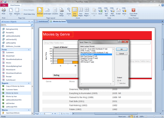
Task: Click the navigation pane Search box
Action: coord(16,25)
